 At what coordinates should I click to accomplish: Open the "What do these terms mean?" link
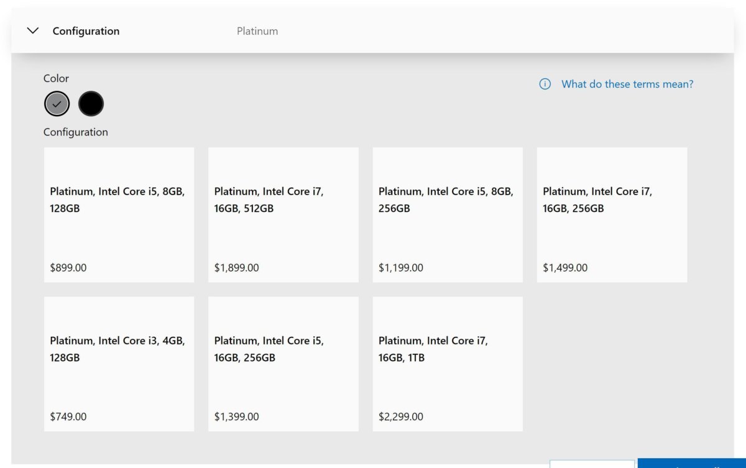pyautogui.click(x=627, y=84)
